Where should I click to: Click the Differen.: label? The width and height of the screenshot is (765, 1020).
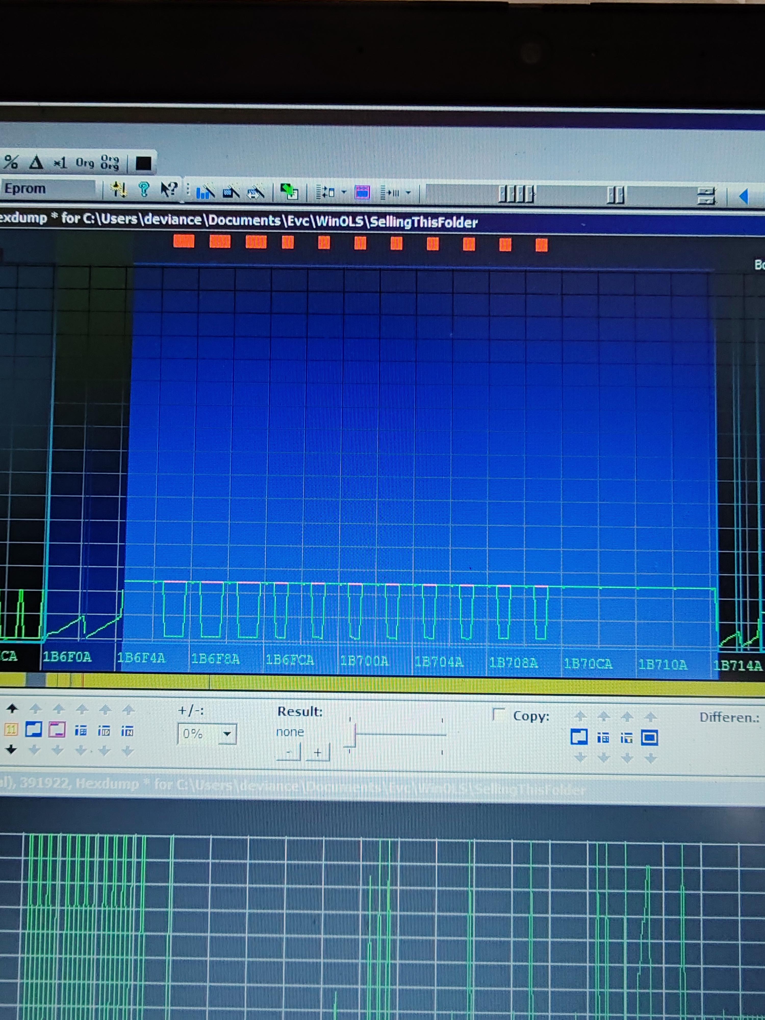730,718
